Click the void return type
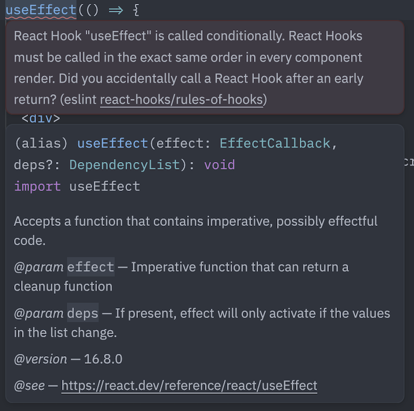 point(219,165)
